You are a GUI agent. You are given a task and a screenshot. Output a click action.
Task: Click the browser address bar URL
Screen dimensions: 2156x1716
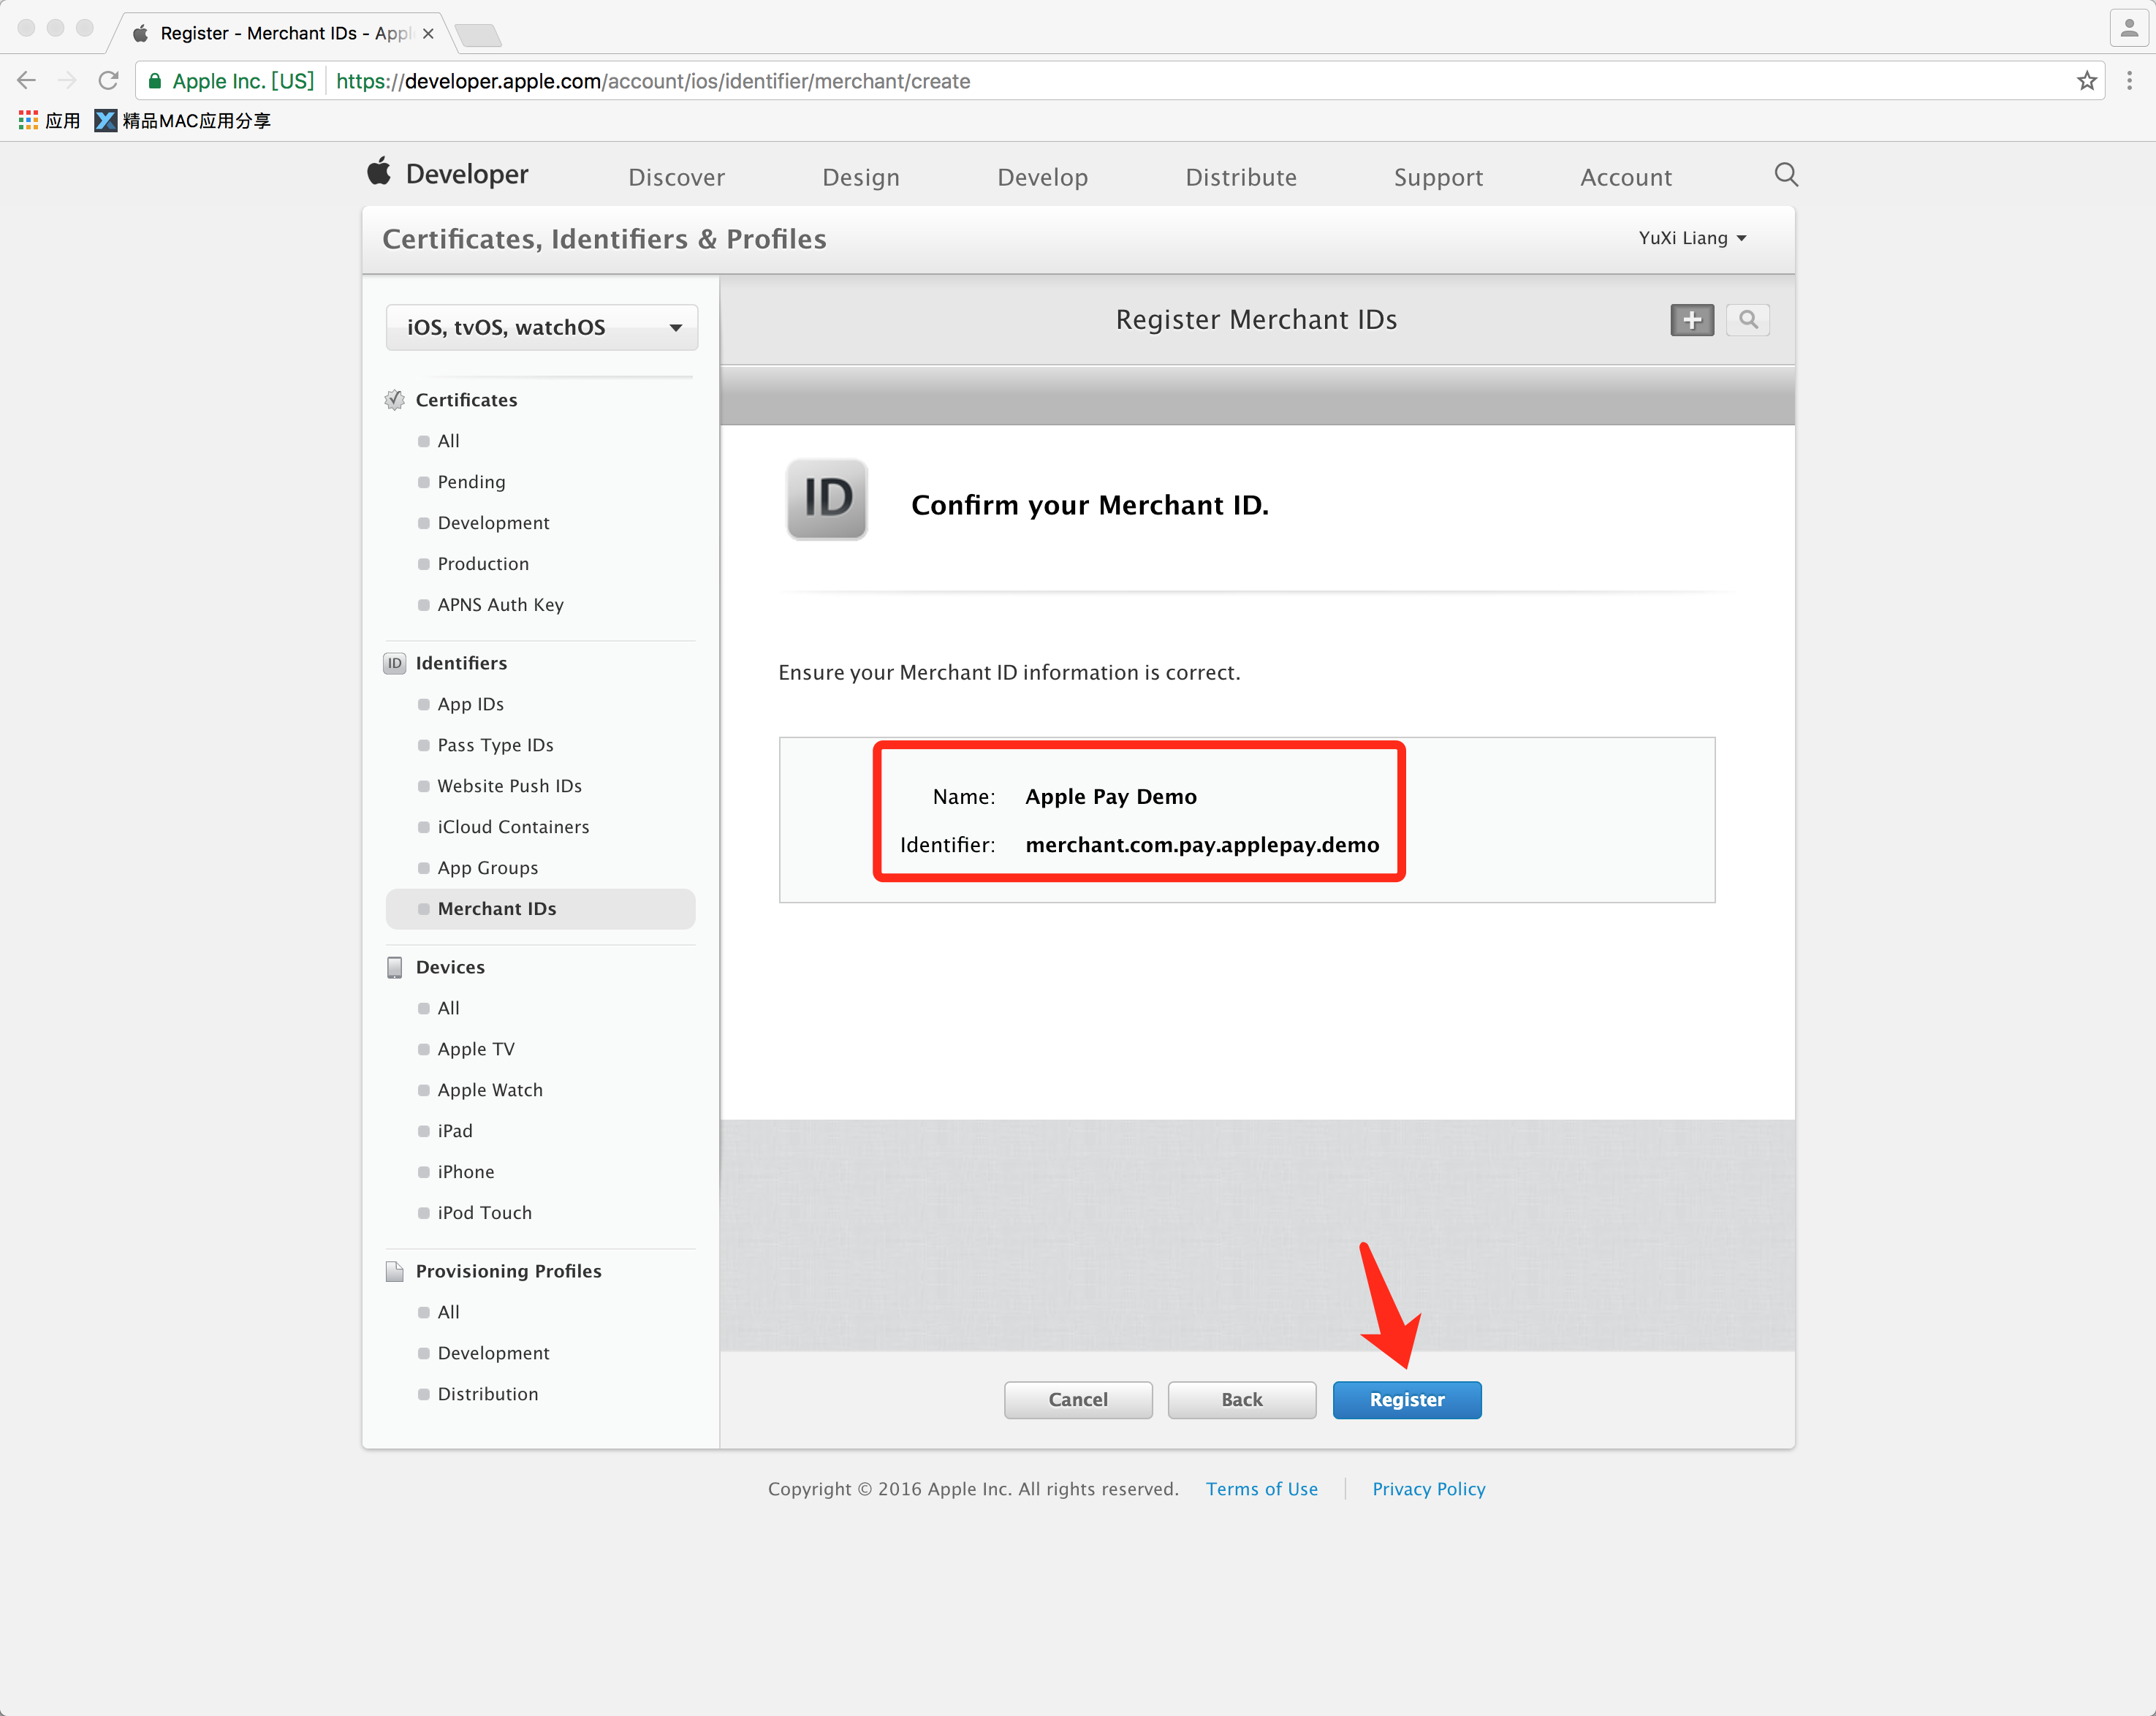coord(652,81)
